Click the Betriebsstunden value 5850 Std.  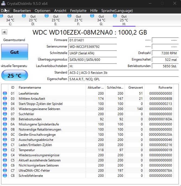[x=165, y=66]
